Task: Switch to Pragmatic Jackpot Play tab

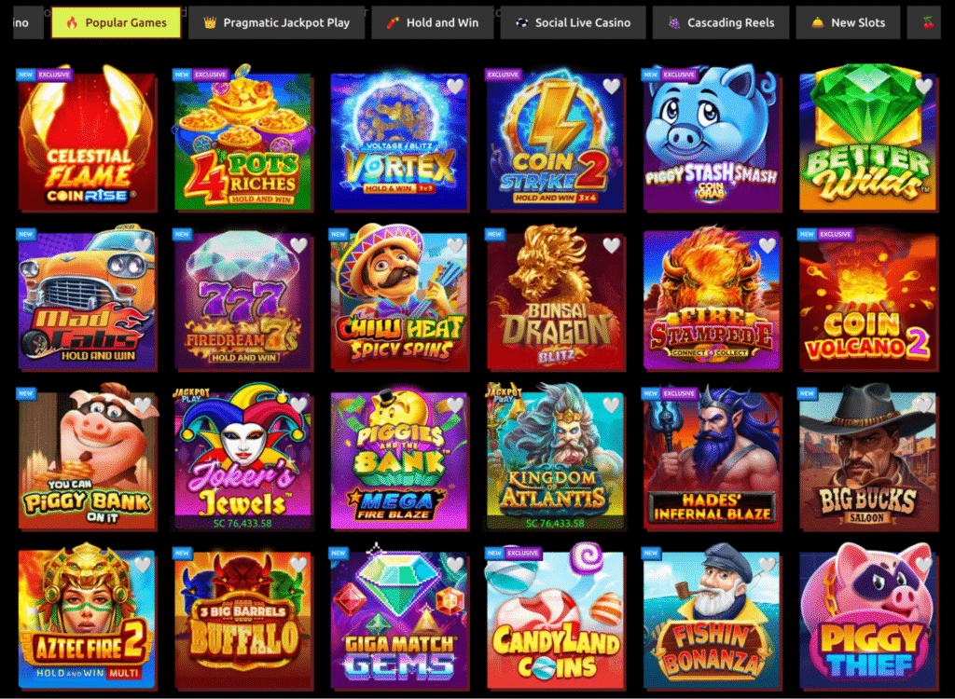Action: click(276, 22)
